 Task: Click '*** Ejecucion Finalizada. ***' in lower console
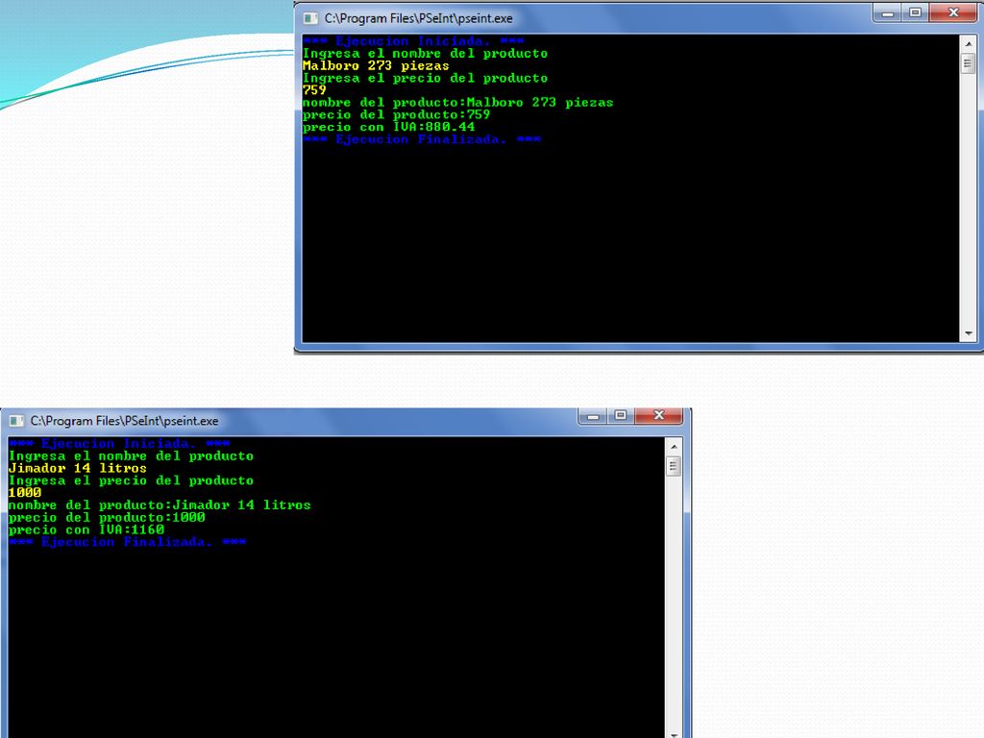click(x=128, y=542)
